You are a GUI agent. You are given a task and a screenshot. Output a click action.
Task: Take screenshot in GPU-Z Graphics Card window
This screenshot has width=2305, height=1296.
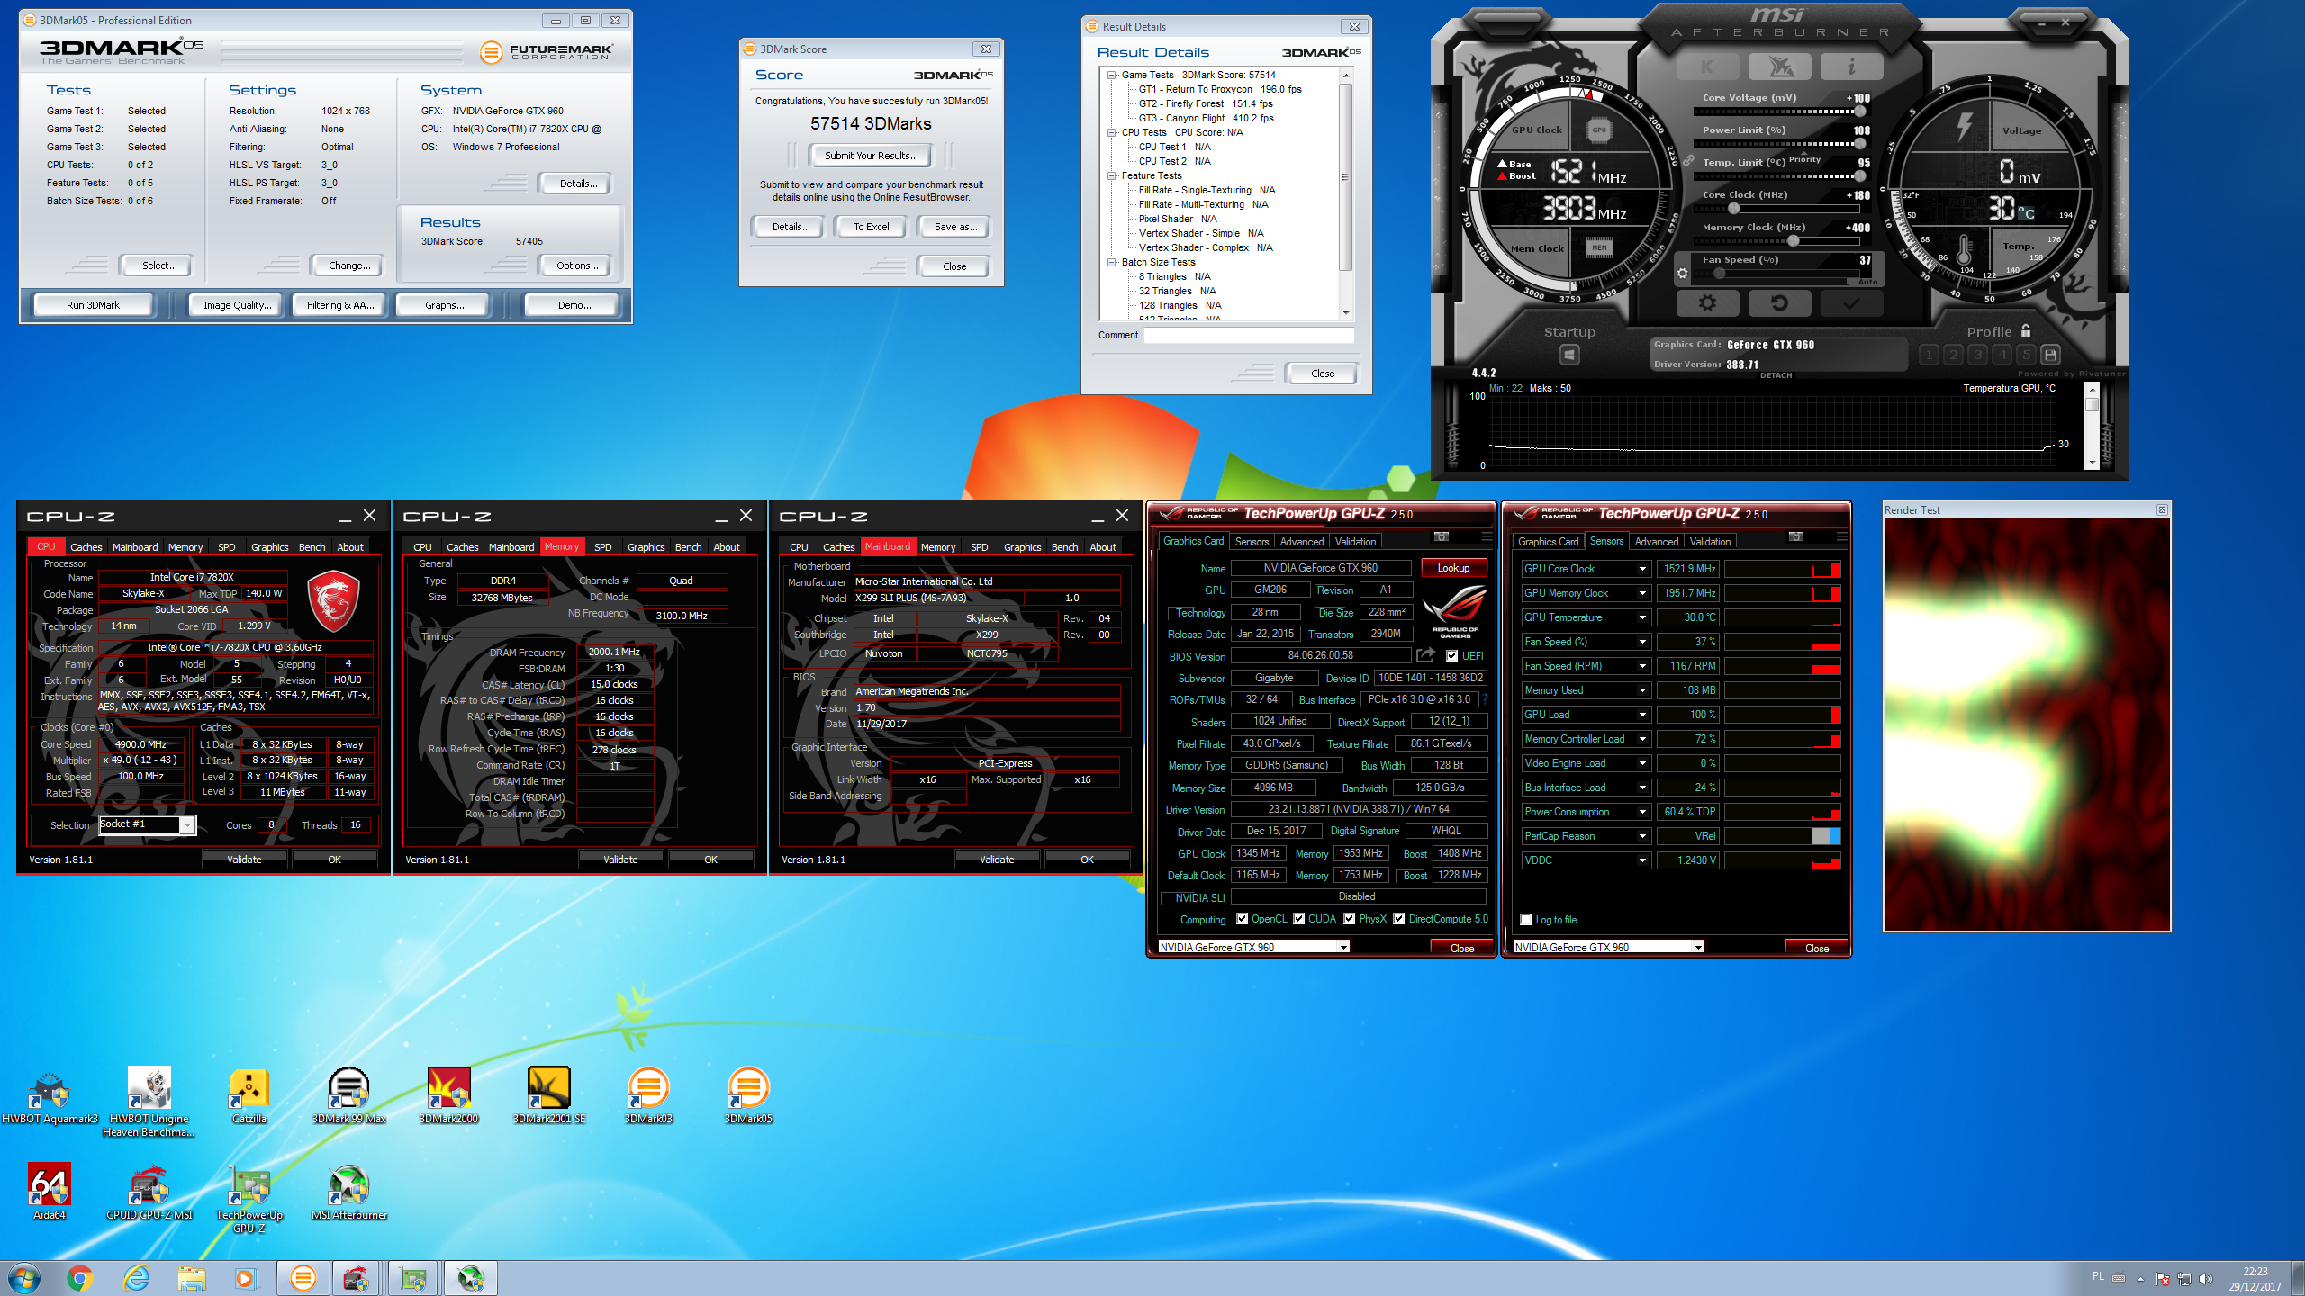pos(1442,536)
